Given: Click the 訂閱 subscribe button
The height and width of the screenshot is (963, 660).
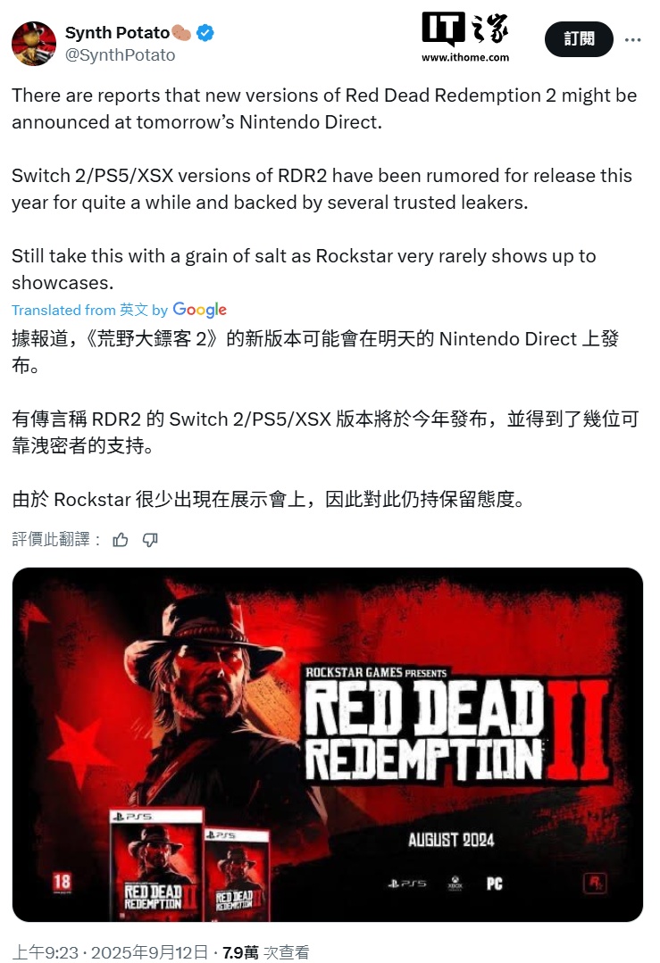Looking at the screenshot, I should (579, 38).
